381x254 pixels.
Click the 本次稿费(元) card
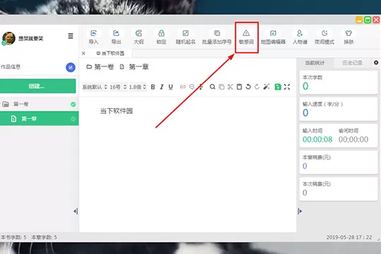pos(339,189)
